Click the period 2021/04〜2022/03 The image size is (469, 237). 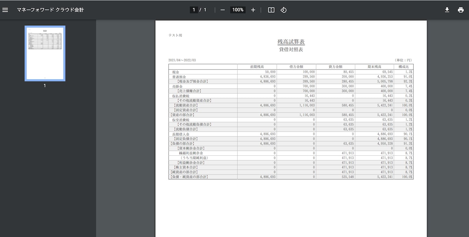tap(182, 60)
